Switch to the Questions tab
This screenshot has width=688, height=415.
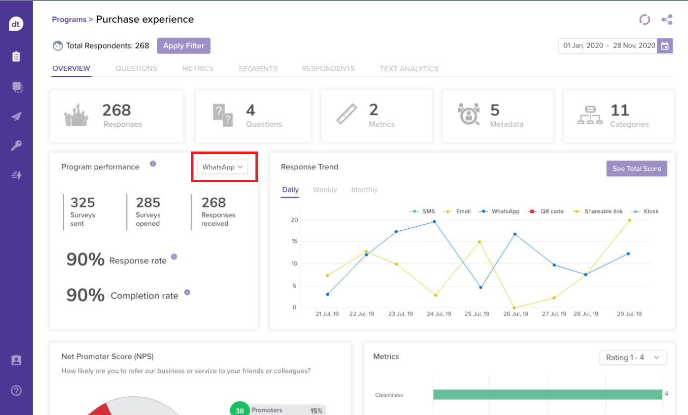(136, 69)
